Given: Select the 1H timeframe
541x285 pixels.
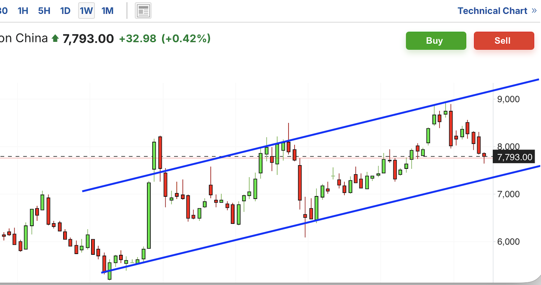Looking at the screenshot, I should coord(23,11).
